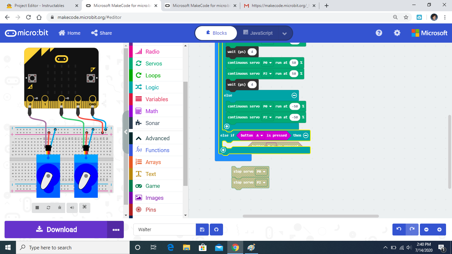452x254 pixels.
Task: Open the Servos blocks category
Action: (x=156, y=63)
